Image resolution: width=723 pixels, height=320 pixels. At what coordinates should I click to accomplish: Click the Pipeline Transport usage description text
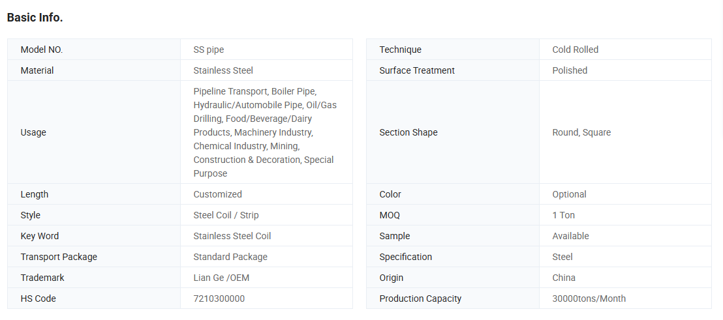tap(265, 132)
